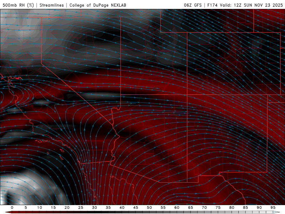The width and height of the screenshot is (285, 214).
Task: Click the colorbar label "15"
Action: coord(53,208)
